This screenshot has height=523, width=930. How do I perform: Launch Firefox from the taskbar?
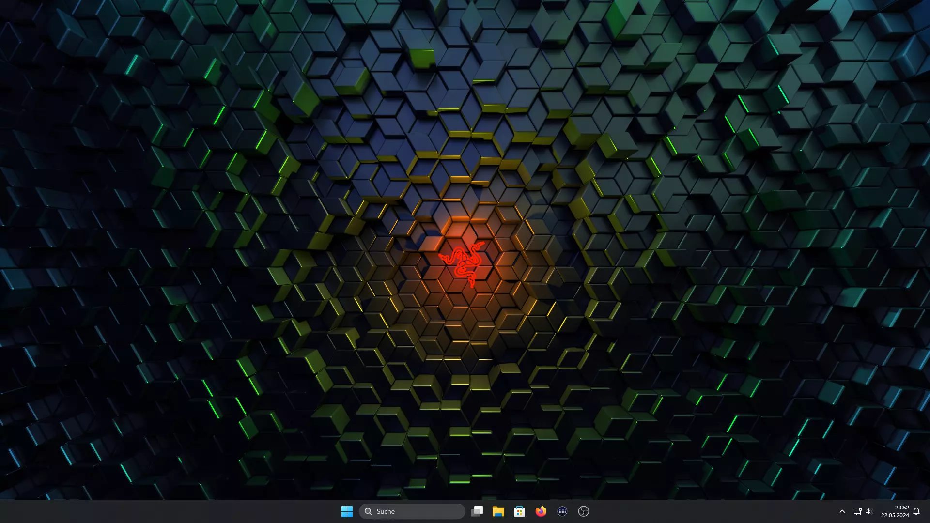click(541, 511)
